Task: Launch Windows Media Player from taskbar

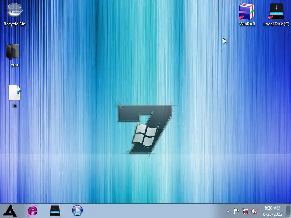Action: click(77, 211)
